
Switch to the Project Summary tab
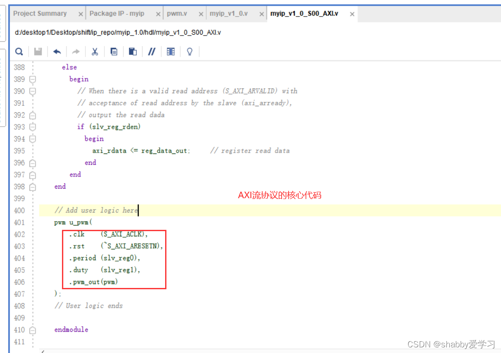tap(40, 13)
